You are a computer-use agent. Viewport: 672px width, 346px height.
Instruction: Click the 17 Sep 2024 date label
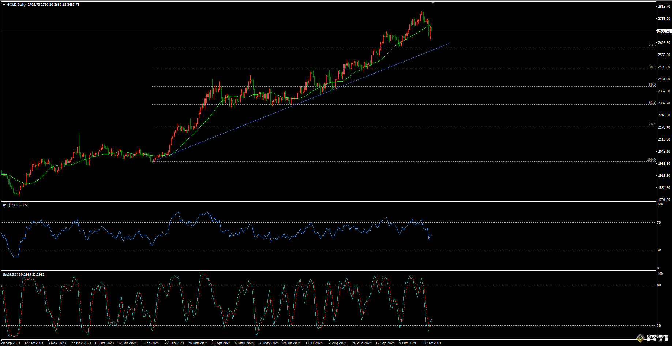pyautogui.click(x=385, y=343)
